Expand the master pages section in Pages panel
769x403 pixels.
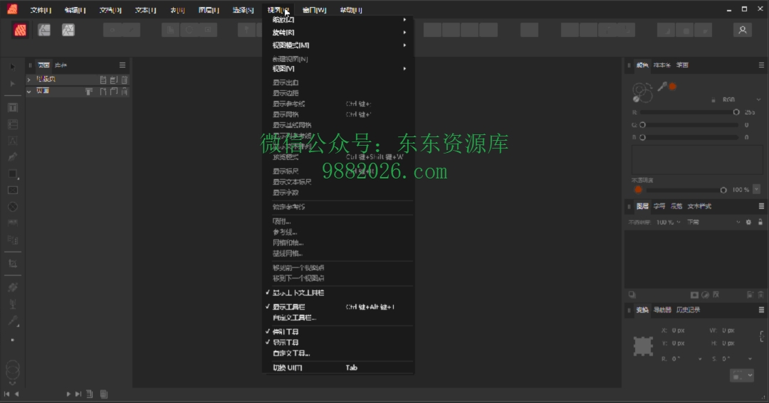pyautogui.click(x=29, y=80)
